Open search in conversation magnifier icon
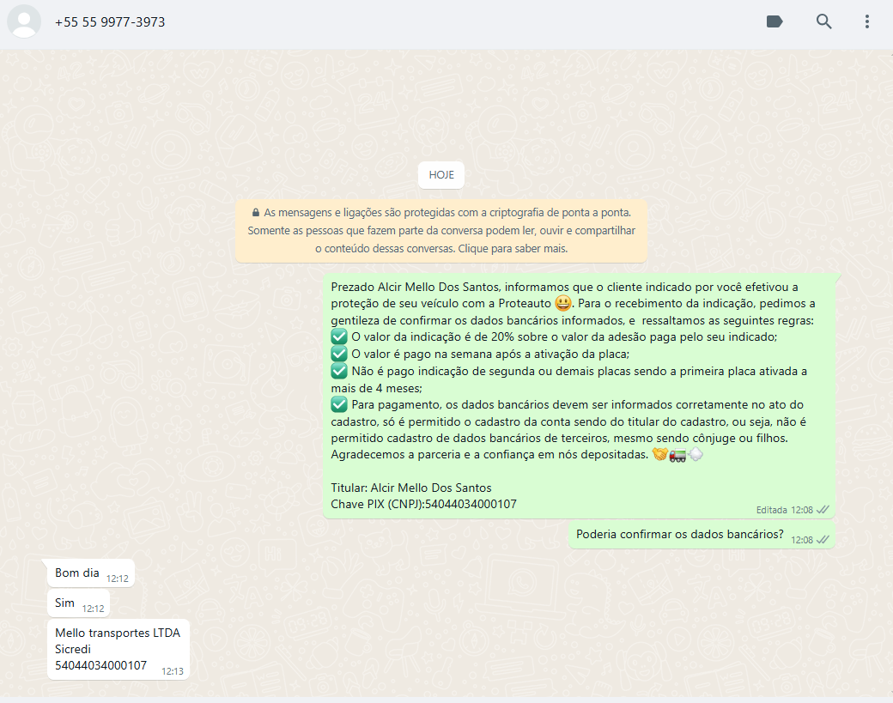The height and width of the screenshot is (703, 893). pos(823,21)
